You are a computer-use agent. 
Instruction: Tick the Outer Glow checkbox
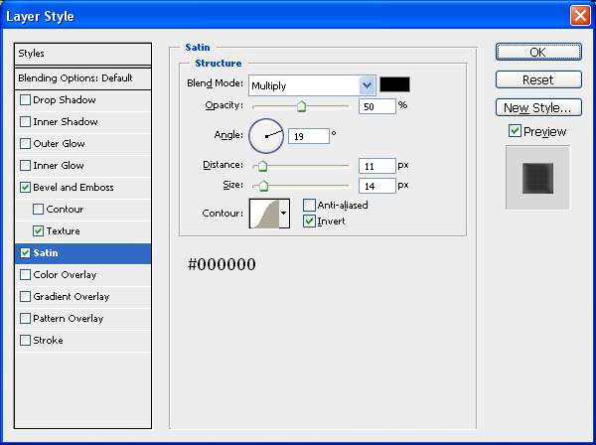coord(25,144)
